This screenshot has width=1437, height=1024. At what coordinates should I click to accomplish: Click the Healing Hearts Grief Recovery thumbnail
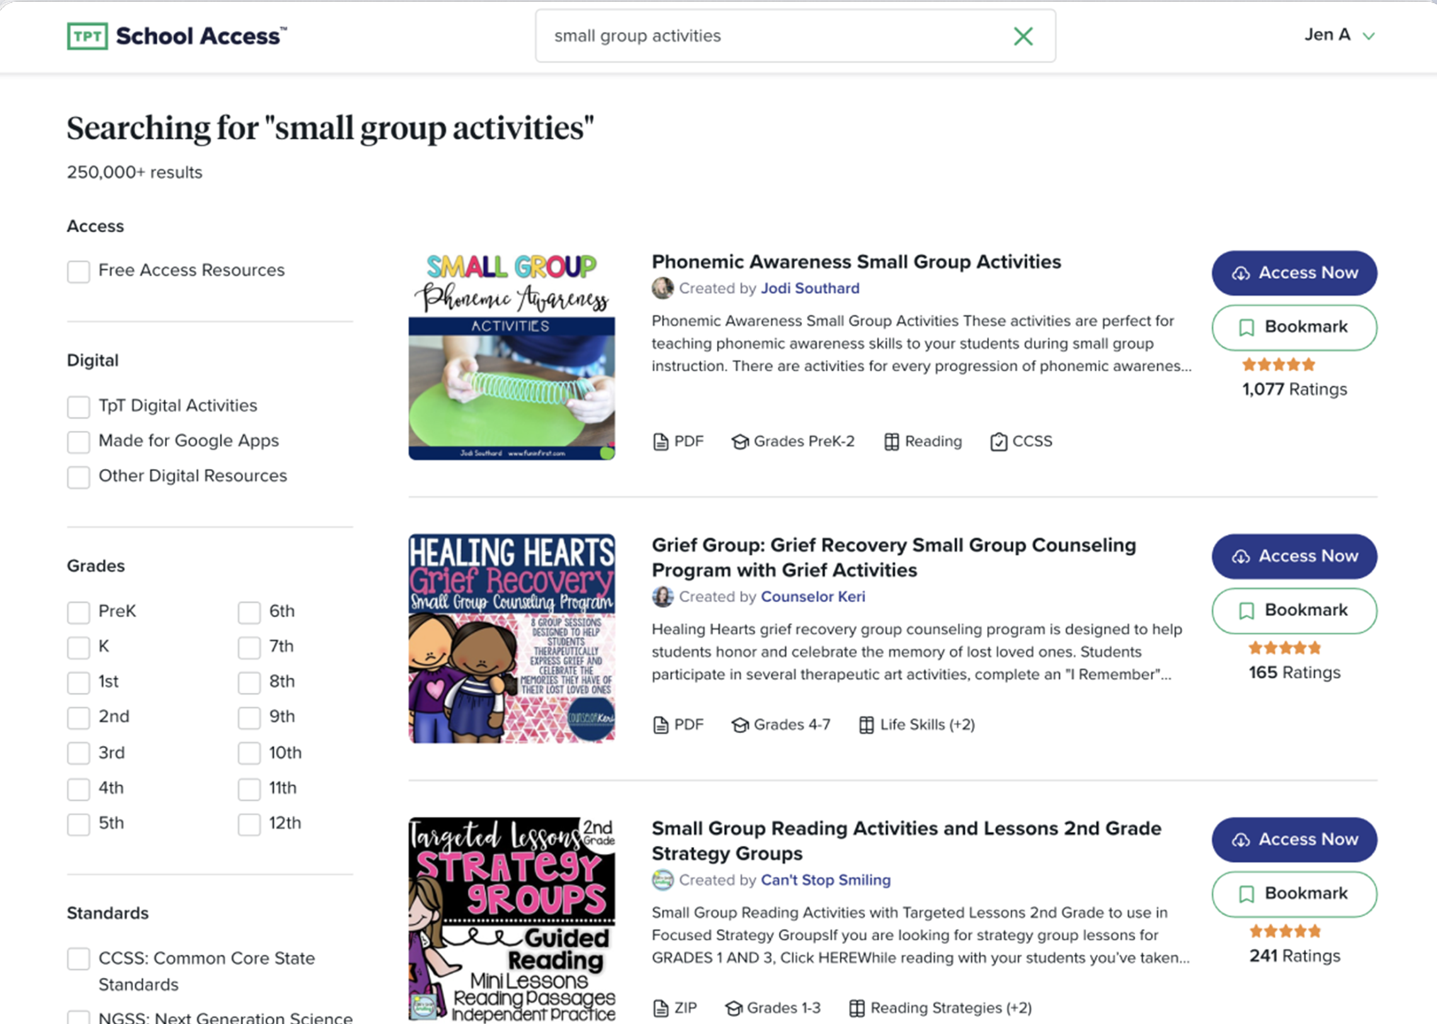click(x=511, y=638)
